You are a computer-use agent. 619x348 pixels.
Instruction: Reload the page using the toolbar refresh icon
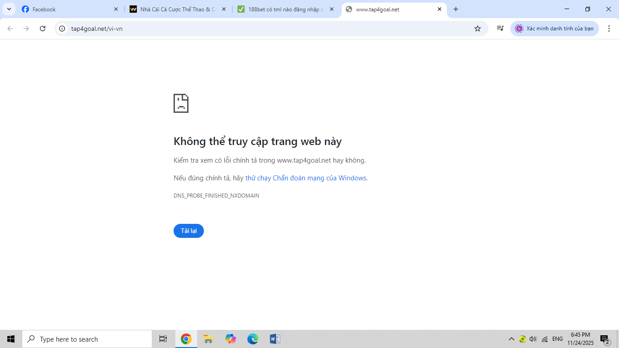click(43, 29)
